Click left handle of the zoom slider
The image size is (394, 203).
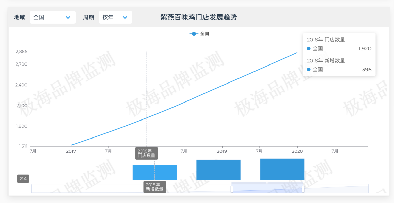click(x=232, y=189)
